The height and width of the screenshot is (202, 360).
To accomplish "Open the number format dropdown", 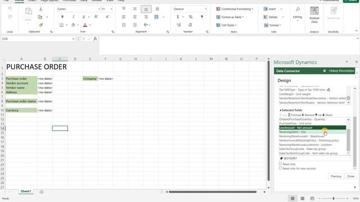I will coord(205,9).
